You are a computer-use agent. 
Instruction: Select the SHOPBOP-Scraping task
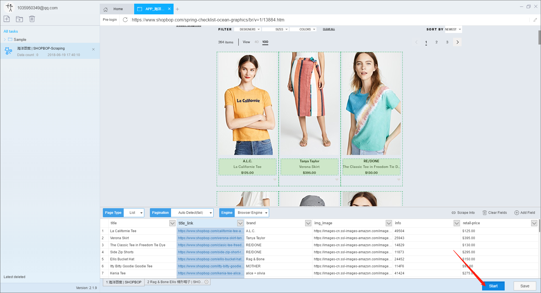coord(50,51)
